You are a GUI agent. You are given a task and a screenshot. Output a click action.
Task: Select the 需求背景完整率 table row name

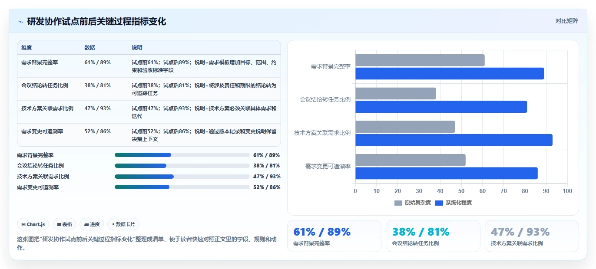pos(40,62)
